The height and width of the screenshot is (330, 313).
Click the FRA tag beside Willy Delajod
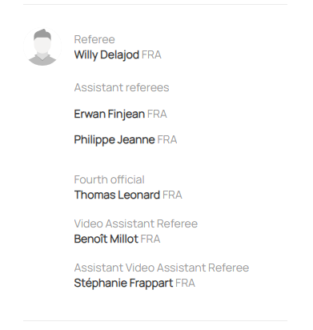click(151, 55)
